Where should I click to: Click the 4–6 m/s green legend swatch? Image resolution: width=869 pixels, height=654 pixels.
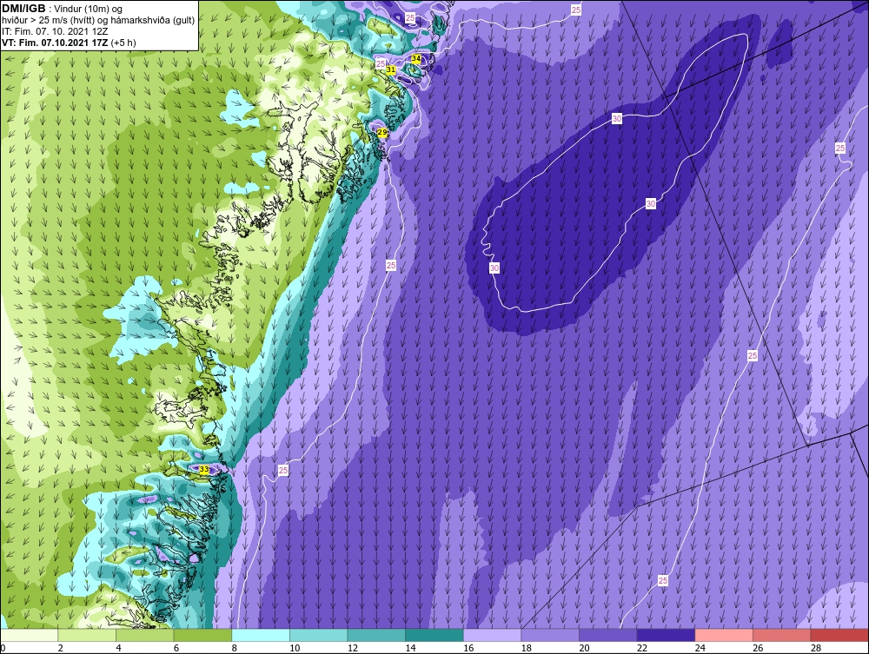pyautogui.click(x=144, y=635)
